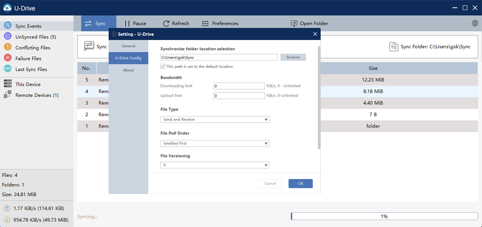Click the No. column header
The width and height of the screenshot is (482, 227).
[x=87, y=68]
